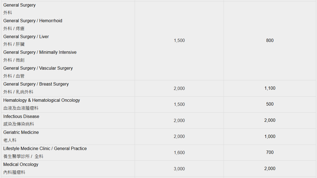Click the 3,000 fee for Medical Oncology
This screenshot has width=317, height=178.
[x=179, y=169]
